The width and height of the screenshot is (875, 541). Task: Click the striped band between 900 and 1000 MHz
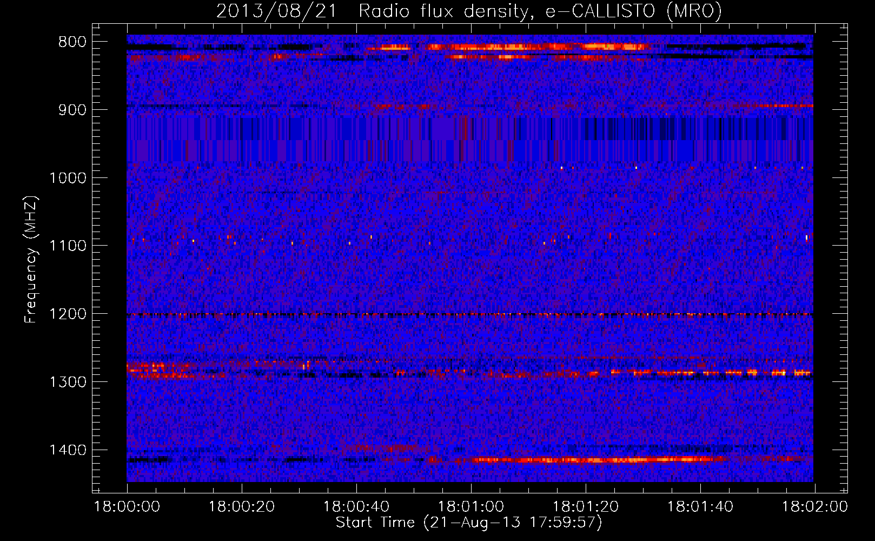point(470,140)
